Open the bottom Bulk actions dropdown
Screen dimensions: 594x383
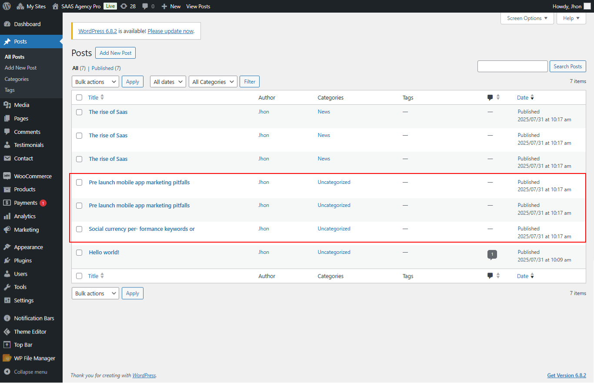[x=95, y=293]
